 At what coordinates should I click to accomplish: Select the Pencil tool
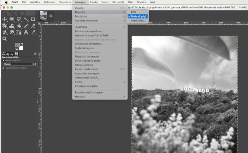[x=26, y=26]
